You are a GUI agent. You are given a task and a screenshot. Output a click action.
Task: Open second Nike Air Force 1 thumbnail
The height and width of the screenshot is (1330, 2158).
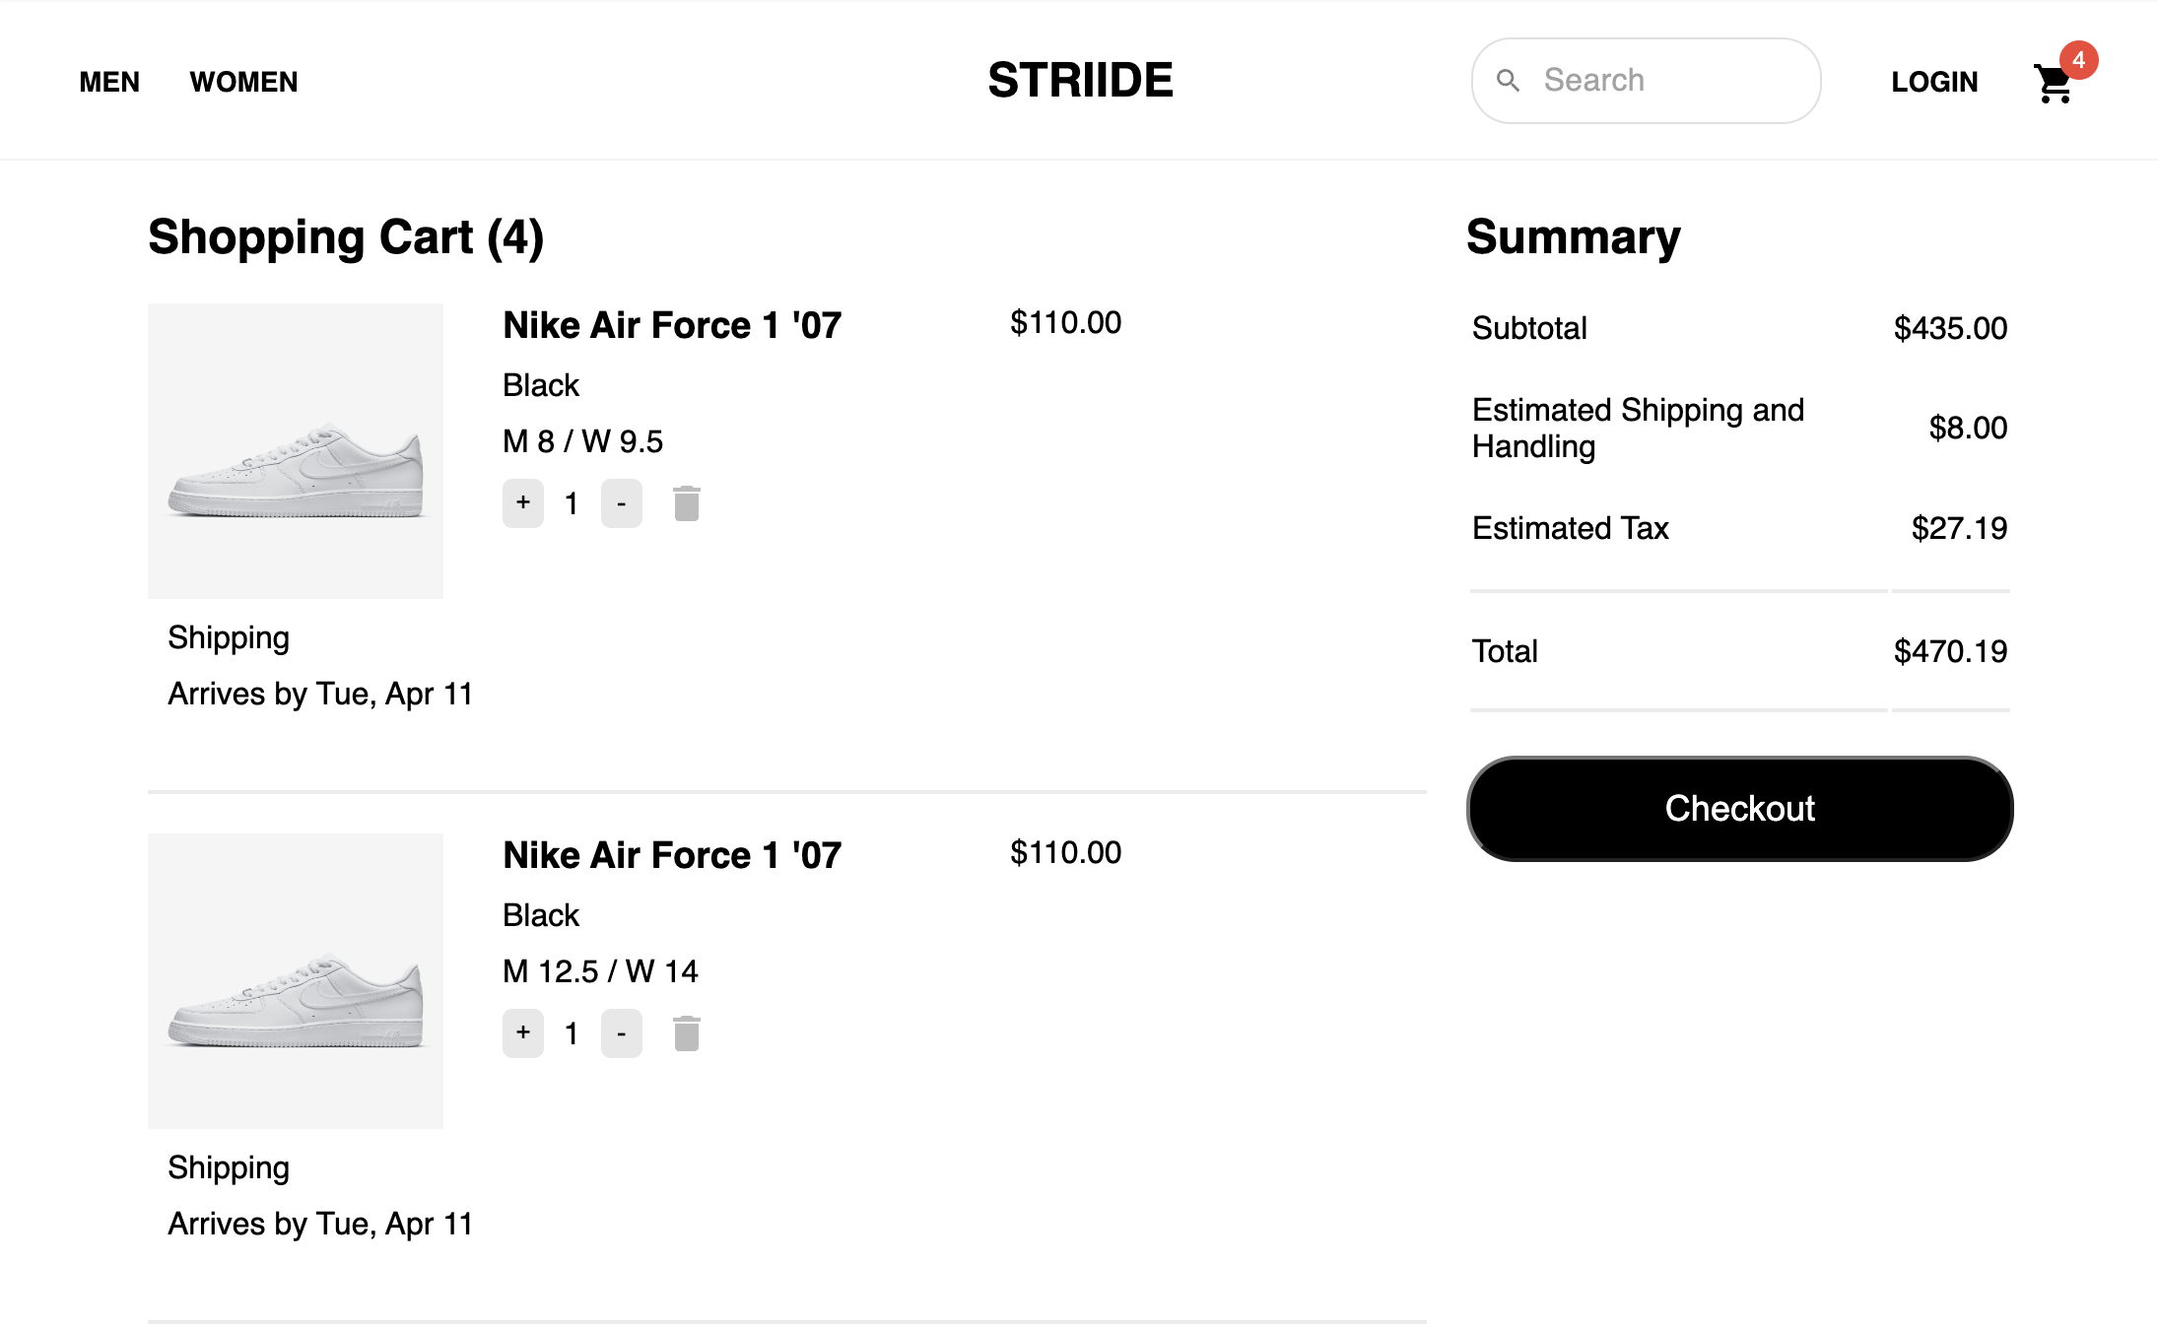tap(296, 981)
